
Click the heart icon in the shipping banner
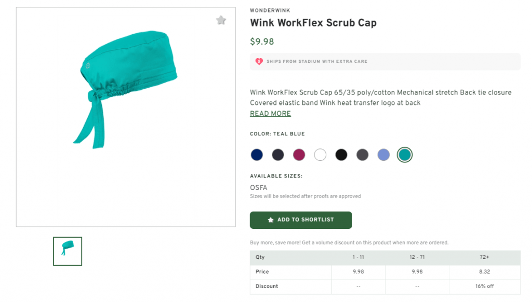click(258, 61)
